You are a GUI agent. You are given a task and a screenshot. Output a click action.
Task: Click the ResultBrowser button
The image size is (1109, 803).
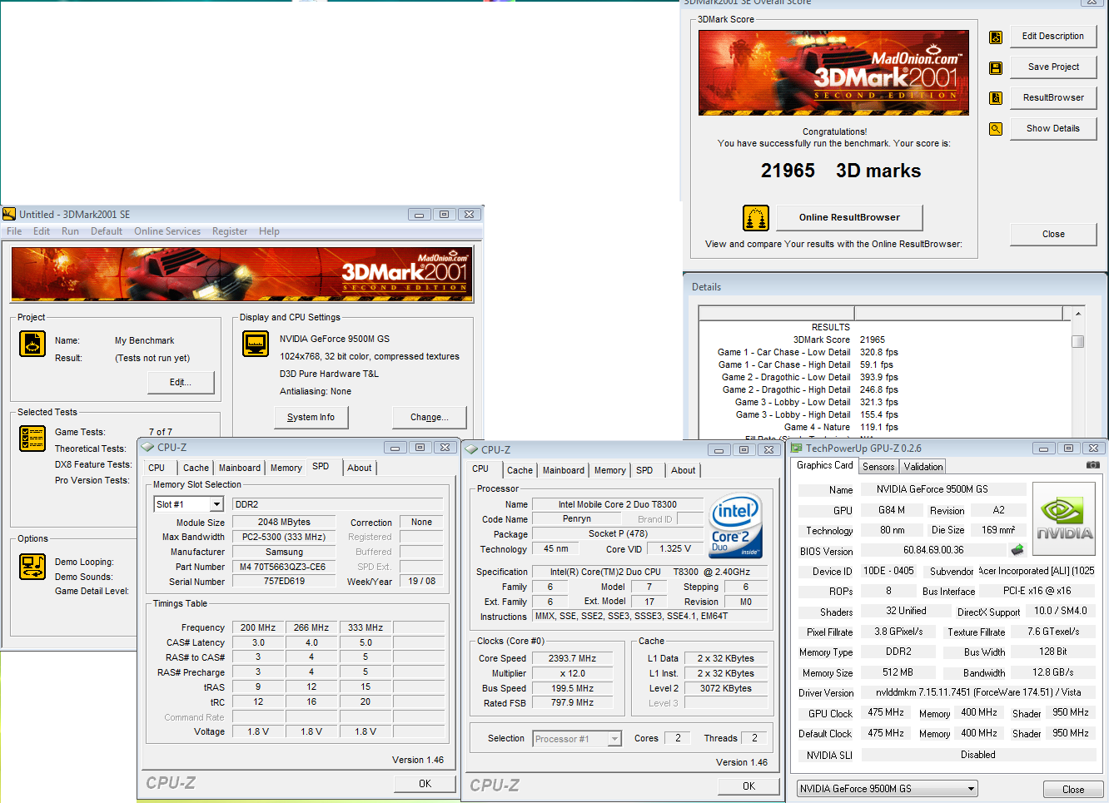tap(1053, 98)
